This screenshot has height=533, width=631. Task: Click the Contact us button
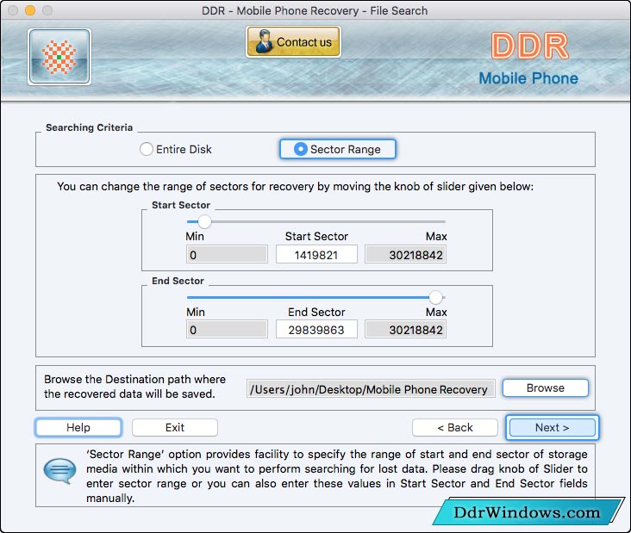point(293,42)
